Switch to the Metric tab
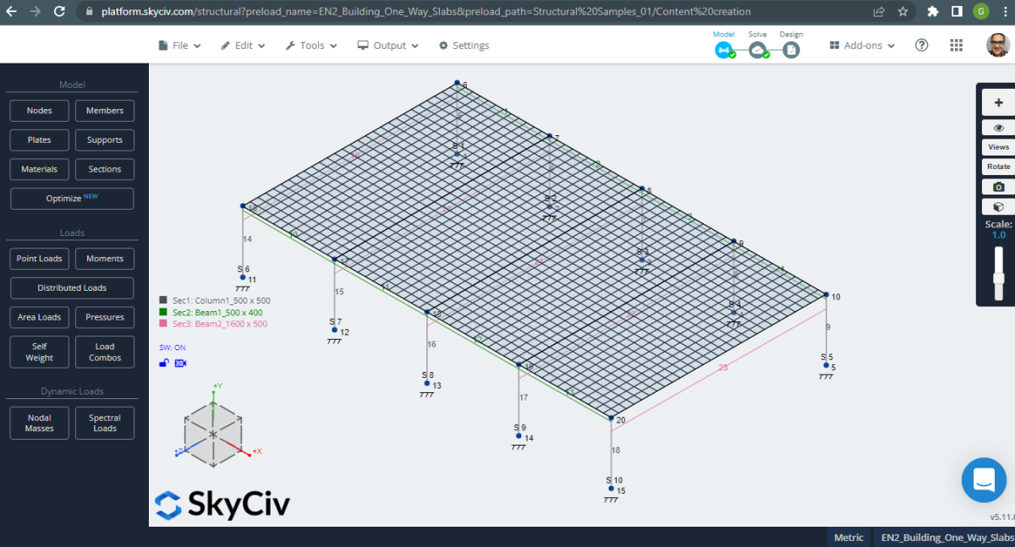This screenshot has height=547, width=1015. [x=848, y=537]
